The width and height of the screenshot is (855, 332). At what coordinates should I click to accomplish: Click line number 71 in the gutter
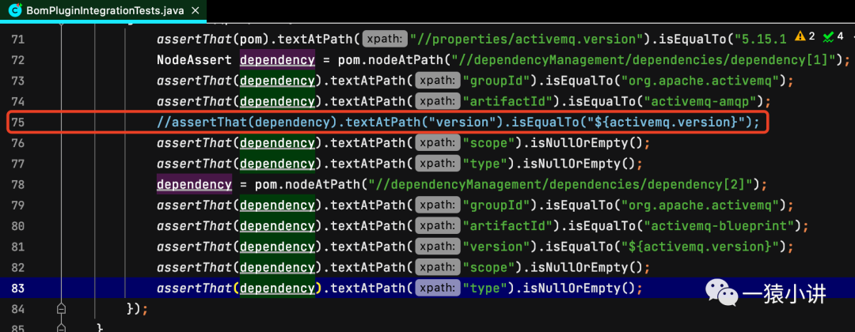(17, 40)
